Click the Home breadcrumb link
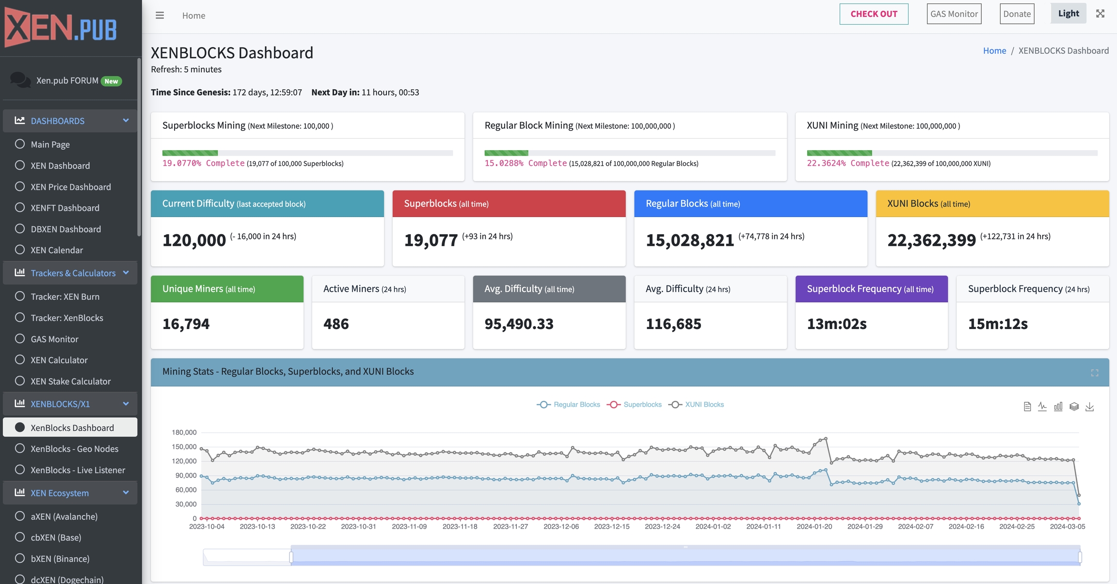This screenshot has height=584, width=1117. [x=994, y=50]
